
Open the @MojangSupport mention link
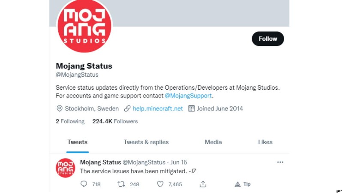coord(188,96)
